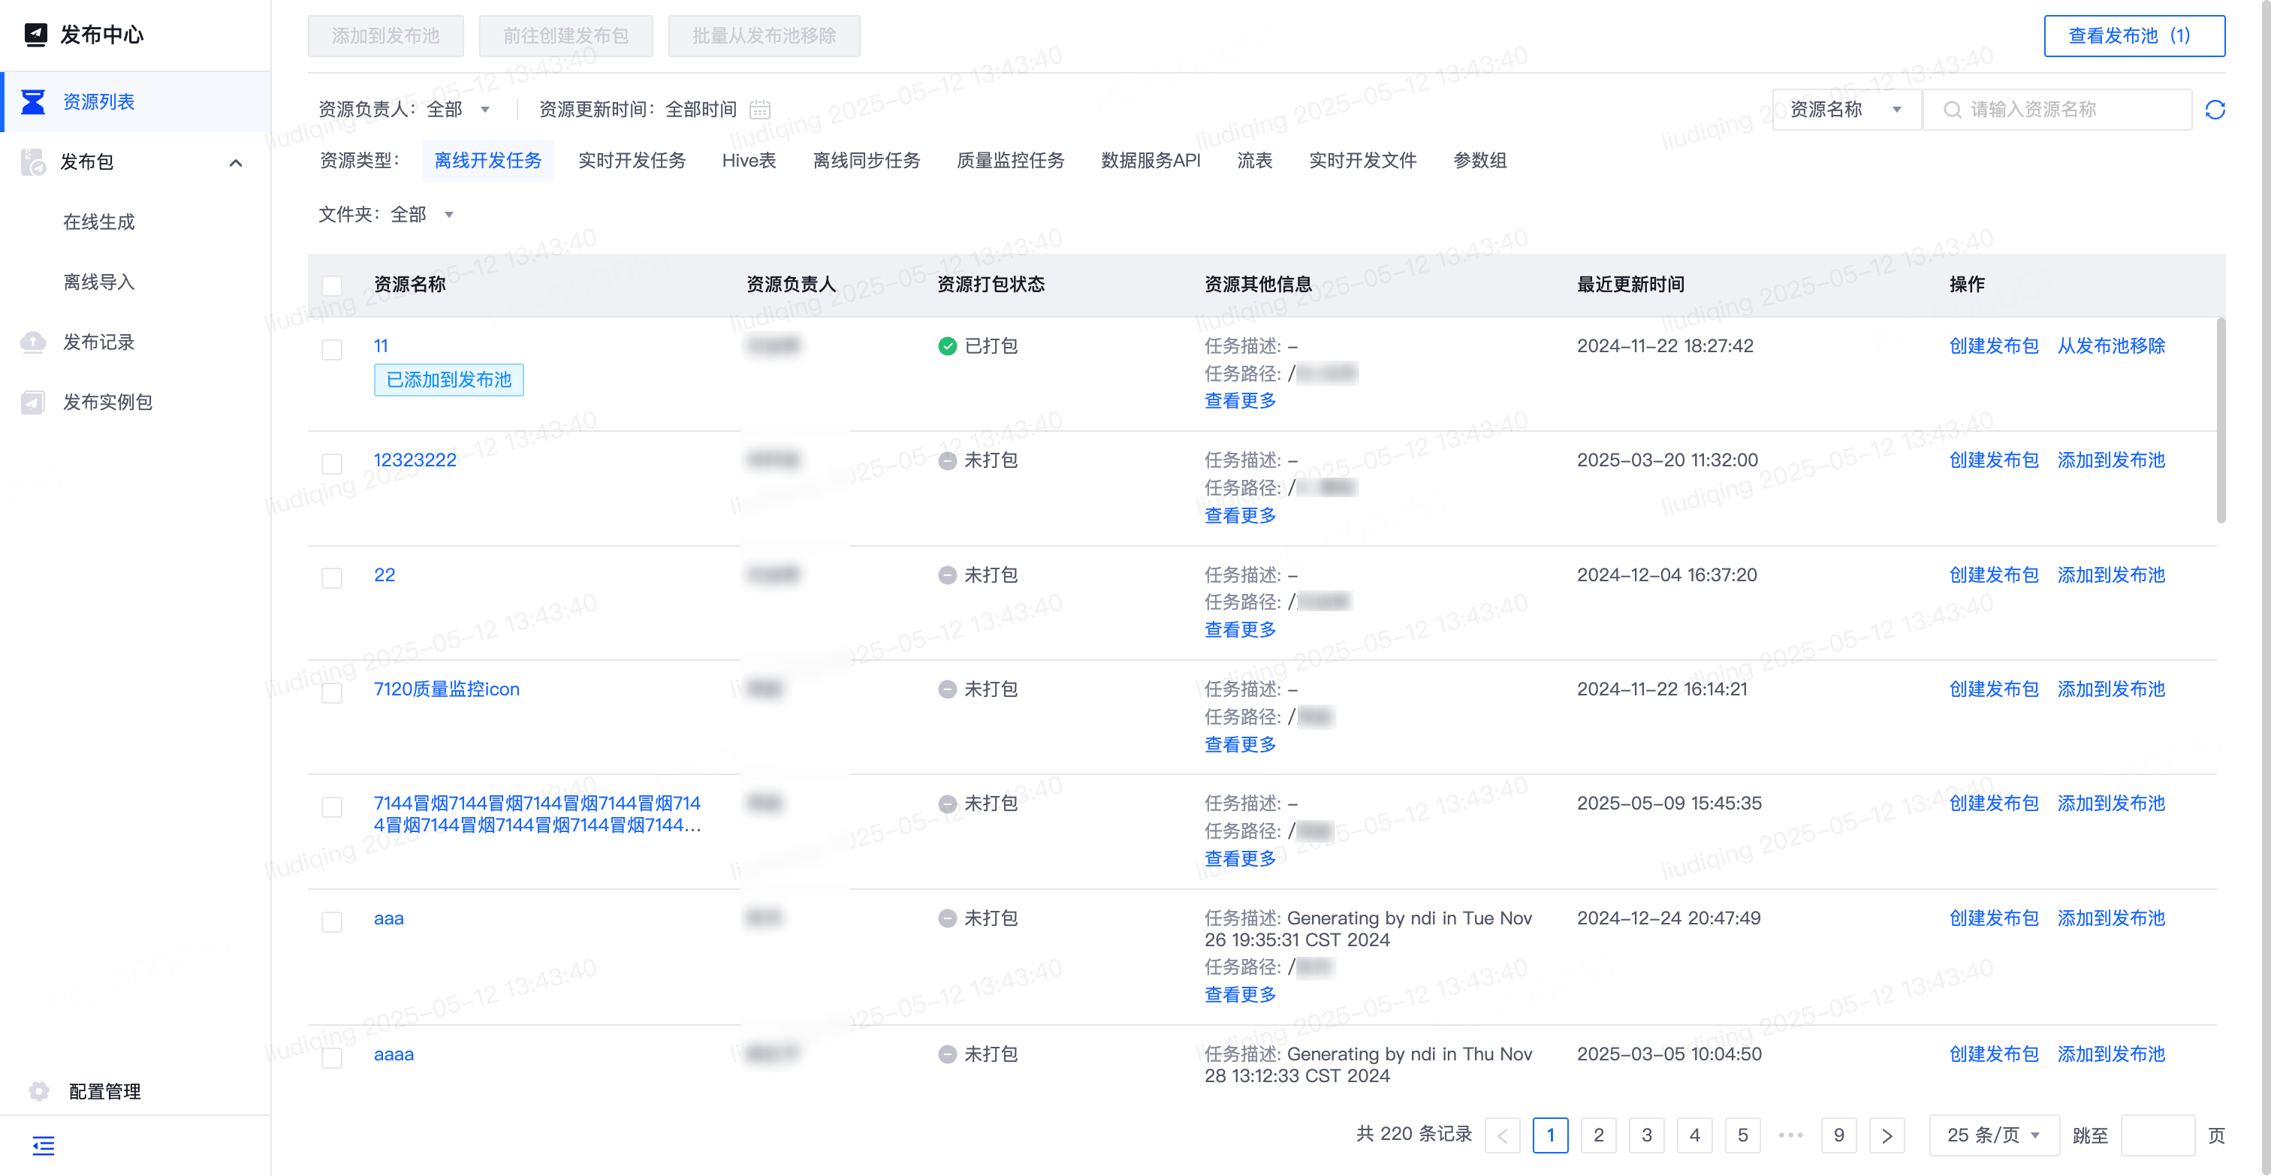Go to next page arrow in pagination
The height and width of the screenshot is (1176, 2271).
(x=1886, y=1135)
